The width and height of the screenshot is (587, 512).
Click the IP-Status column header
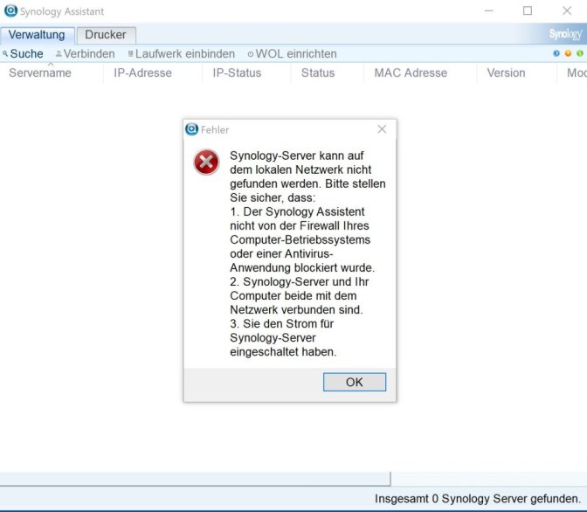coord(237,73)
